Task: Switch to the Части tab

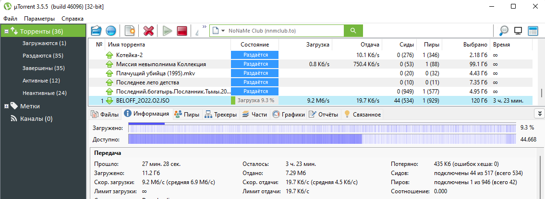Action: coord(254,114)
